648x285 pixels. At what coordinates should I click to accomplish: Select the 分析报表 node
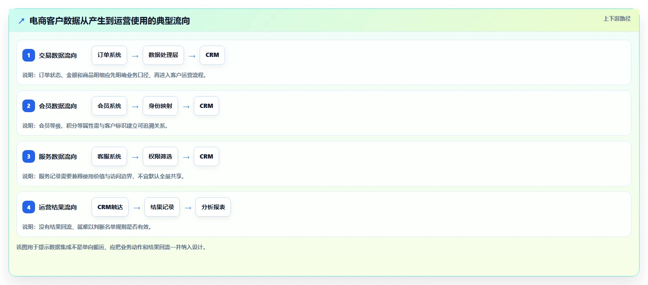click(x=213, y=207)
